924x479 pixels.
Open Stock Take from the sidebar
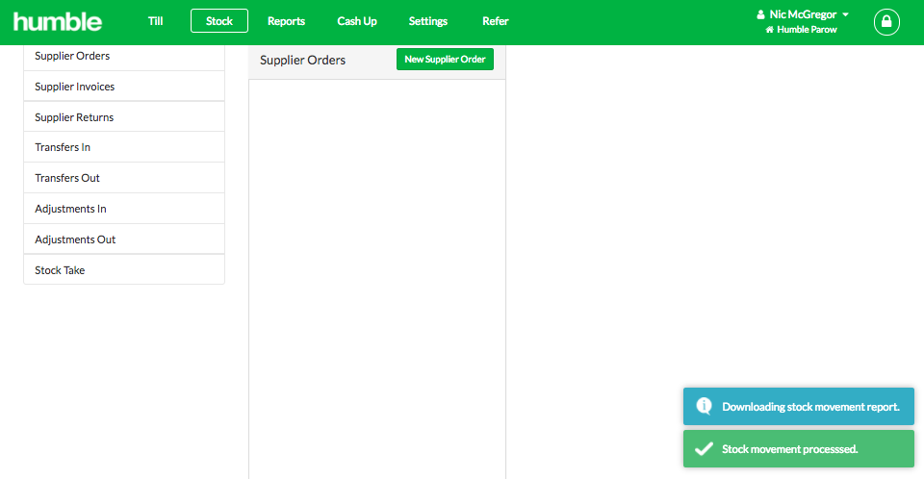click(x=124, y=270)
